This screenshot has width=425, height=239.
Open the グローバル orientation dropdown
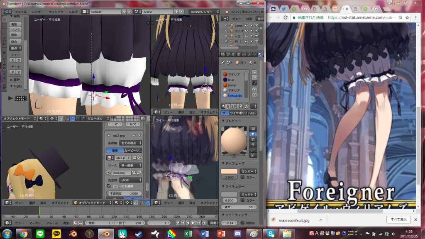(x=98, y=118)
